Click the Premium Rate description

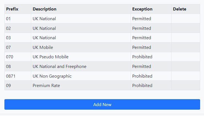click(x=46, y=86)
